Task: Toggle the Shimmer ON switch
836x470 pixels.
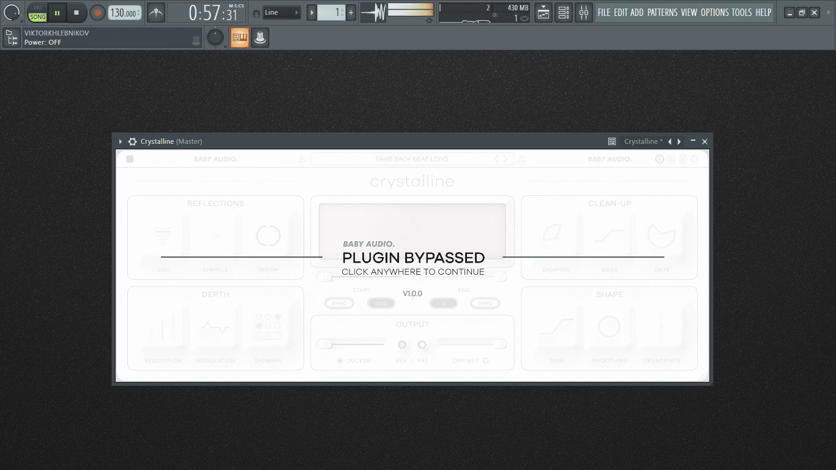Action: click(x=268, y=336)
